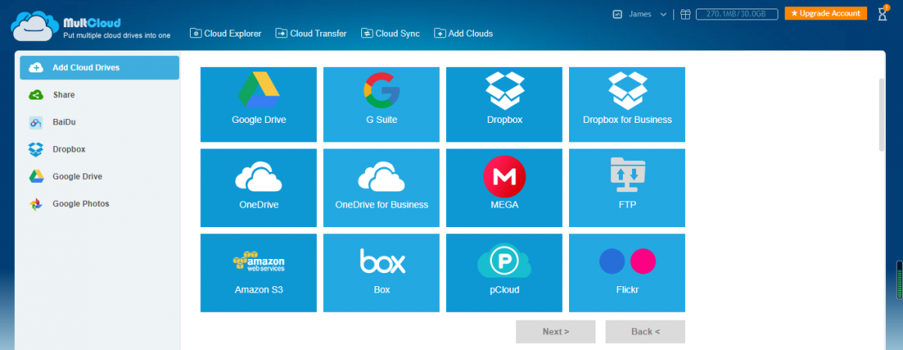The image size is (903, 350).
Task: Open the Cloud Sync tab
Action: (391, 33)
